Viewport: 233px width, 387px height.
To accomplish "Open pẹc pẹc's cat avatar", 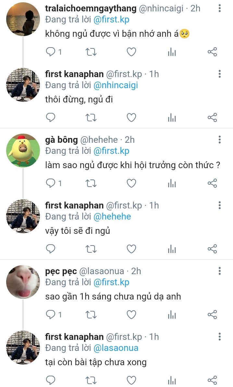I will tap(23, 282).
